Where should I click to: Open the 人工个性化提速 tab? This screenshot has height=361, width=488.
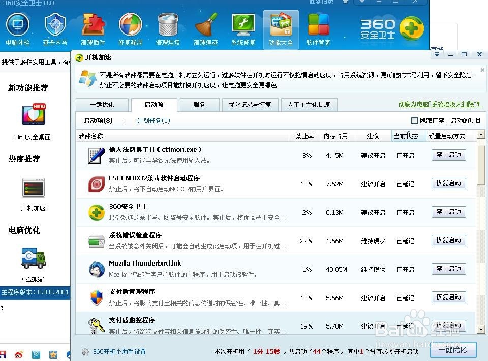point(309,105)
